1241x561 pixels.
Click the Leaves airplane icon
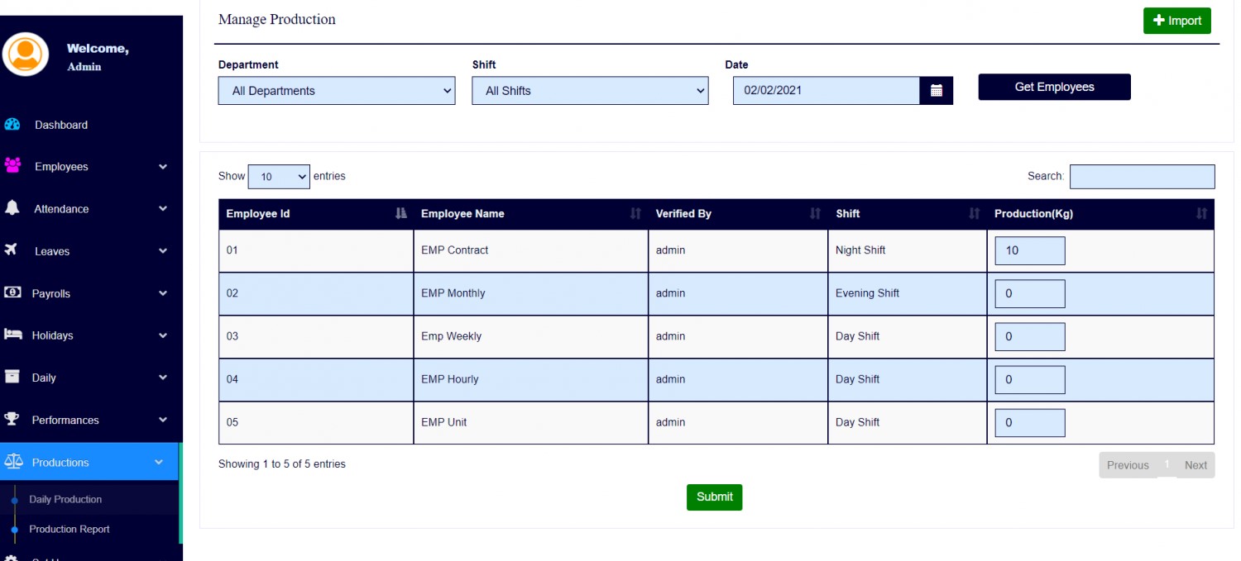pos(12,250)
